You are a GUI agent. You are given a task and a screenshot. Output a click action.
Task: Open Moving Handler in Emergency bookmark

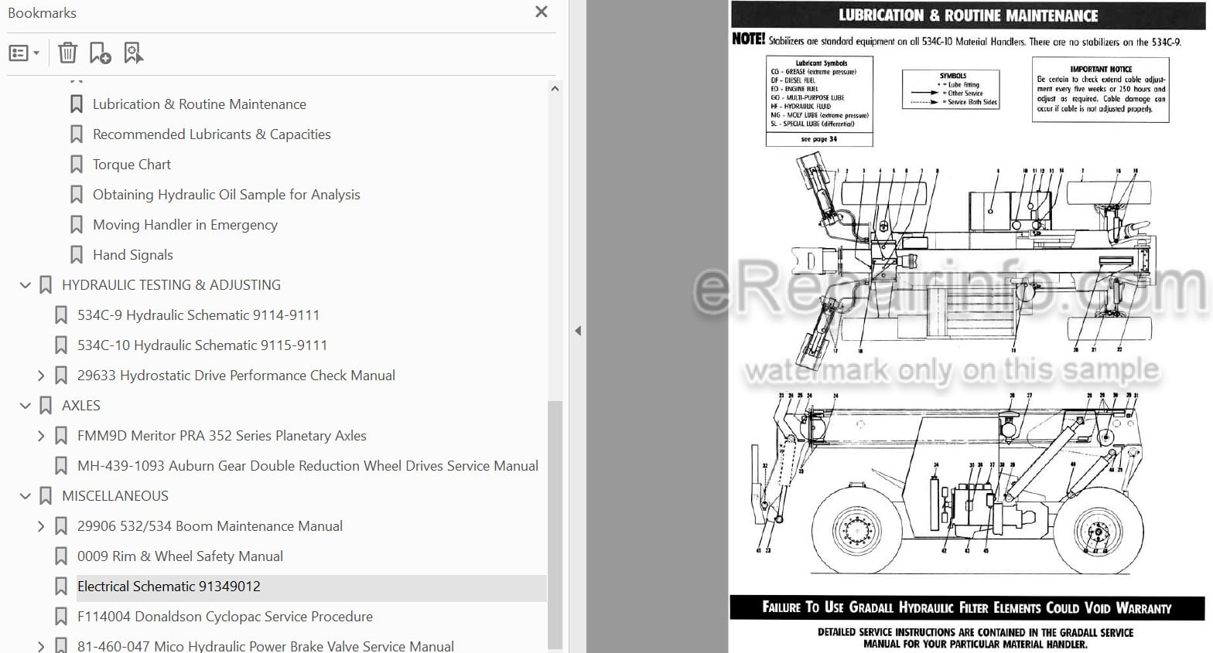tap(185, 225)
